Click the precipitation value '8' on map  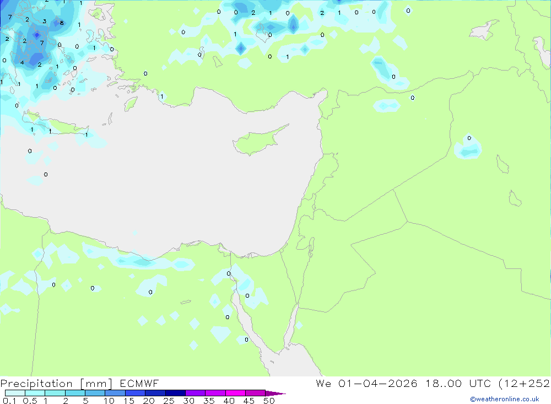click(x=62, y=23)
